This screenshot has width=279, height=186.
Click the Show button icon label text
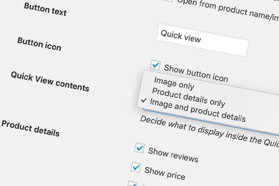pos(196,73)
